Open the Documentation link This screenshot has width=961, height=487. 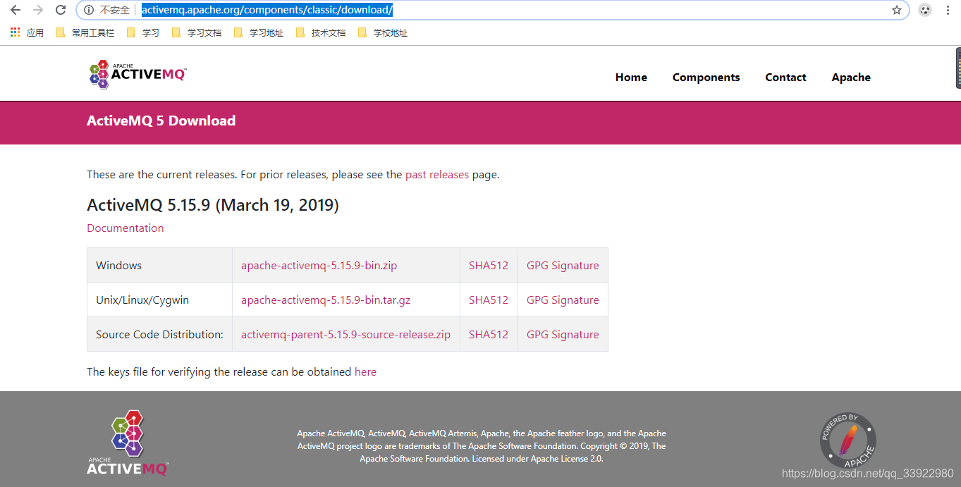pos(126,228)
